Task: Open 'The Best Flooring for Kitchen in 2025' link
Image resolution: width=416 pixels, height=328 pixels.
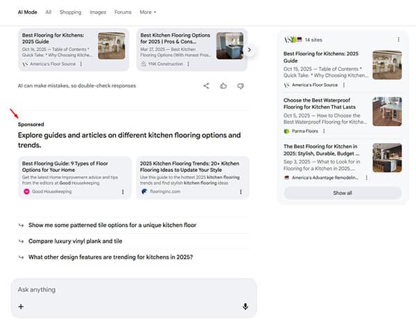Action: point(321,150)
